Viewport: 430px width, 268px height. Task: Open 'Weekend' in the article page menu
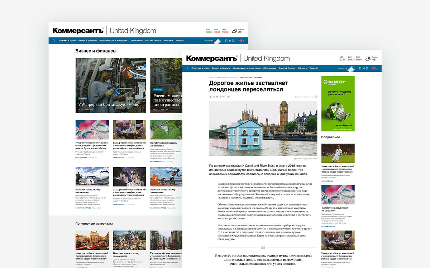pos(314,68)
